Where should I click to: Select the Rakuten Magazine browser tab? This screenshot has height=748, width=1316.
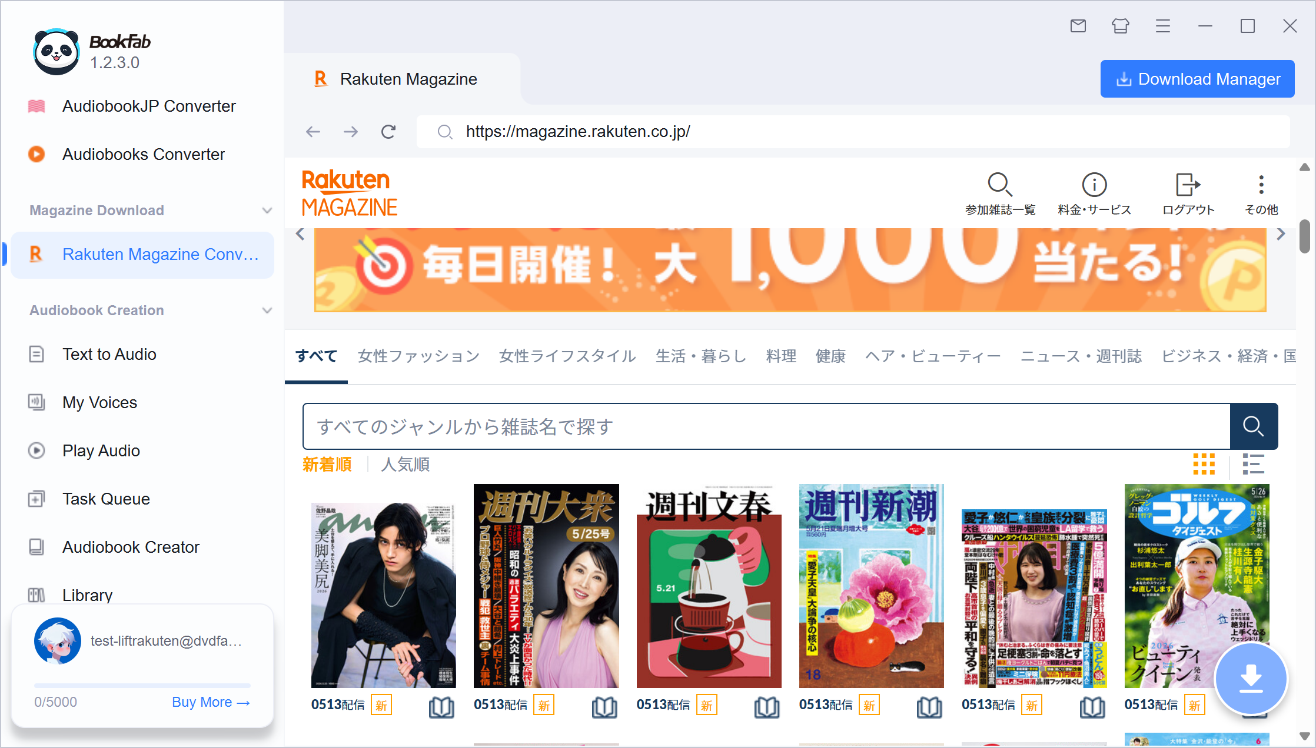[403, 79]
